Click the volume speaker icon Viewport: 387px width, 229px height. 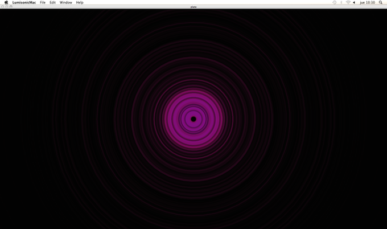(x=354, y=2)
